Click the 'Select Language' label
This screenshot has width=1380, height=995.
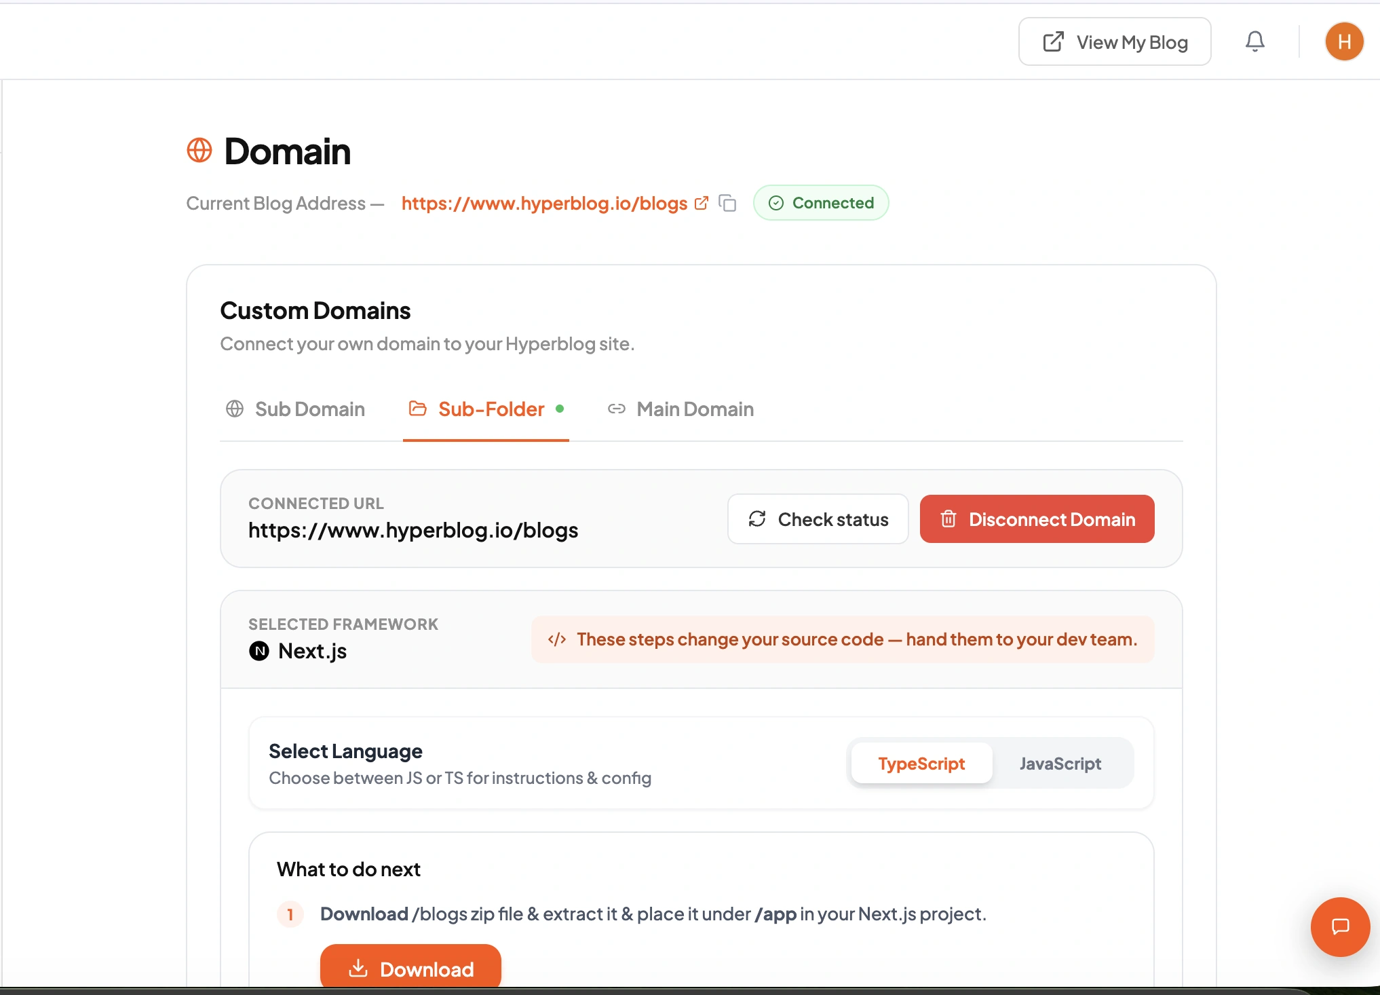(x=345, y=751)
